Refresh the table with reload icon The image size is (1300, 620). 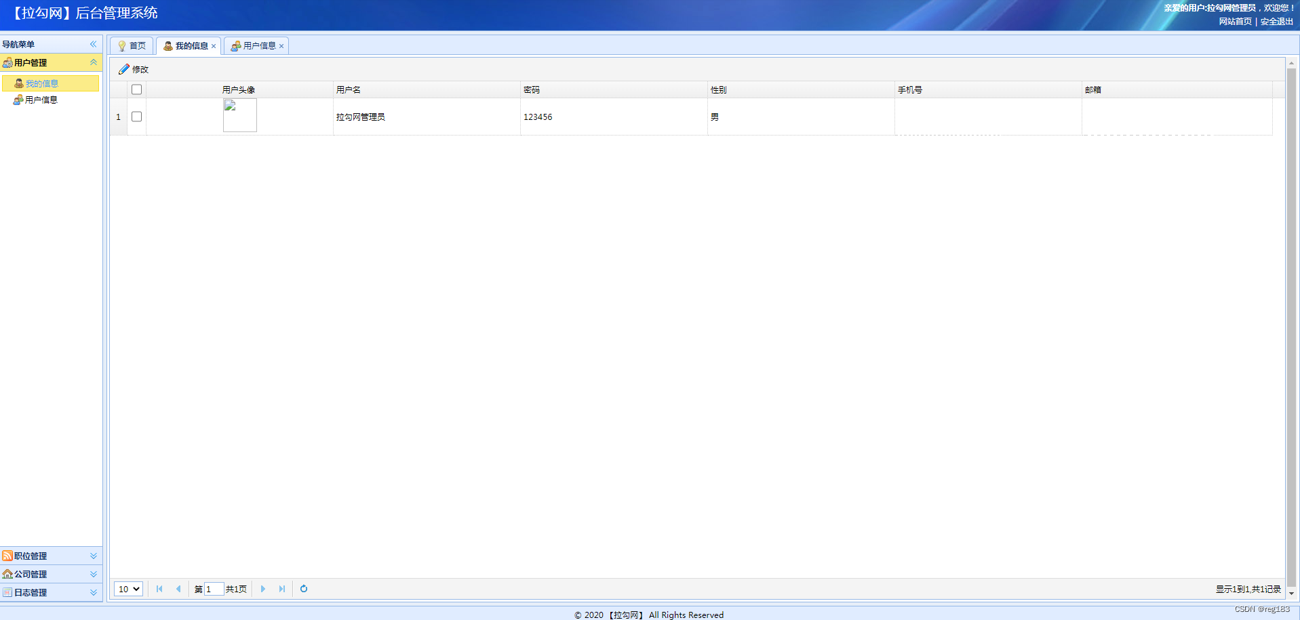click(304, 589)
